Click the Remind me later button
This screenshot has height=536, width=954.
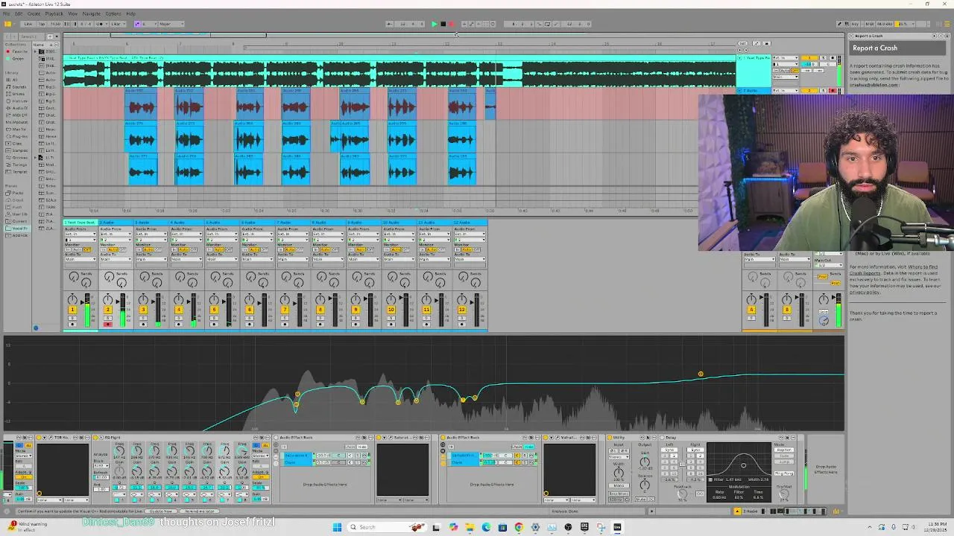point(200,511)
